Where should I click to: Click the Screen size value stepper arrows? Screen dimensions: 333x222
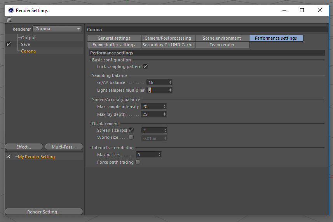point(165,130)
